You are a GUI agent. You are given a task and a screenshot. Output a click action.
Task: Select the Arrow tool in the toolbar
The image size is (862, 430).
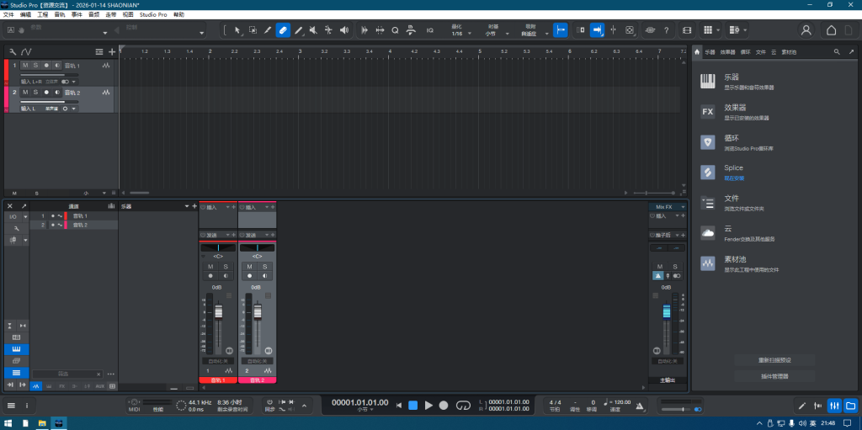237,30
